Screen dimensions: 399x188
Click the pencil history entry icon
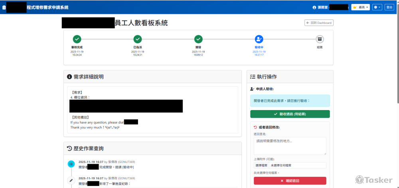tap(71, 180)
